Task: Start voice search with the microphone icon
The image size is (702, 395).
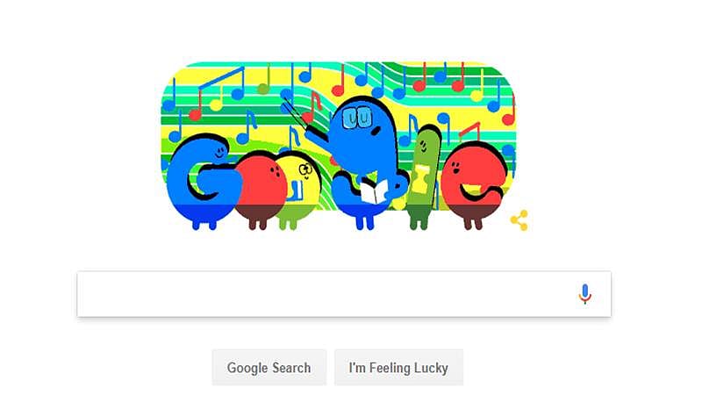Action: pos(584,294)
